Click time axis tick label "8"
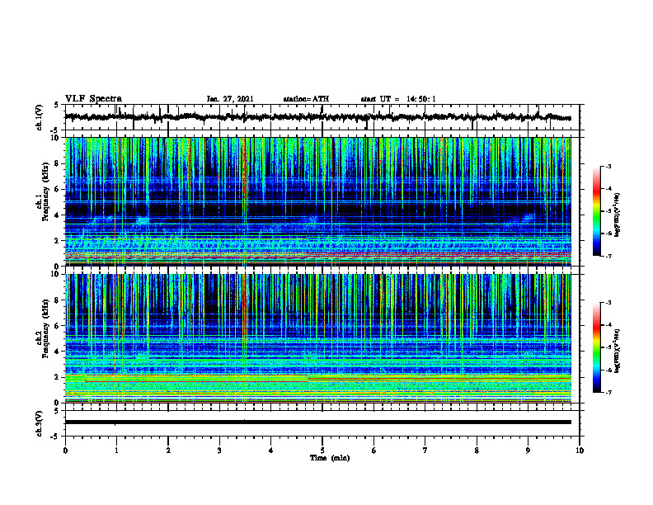Image resolution: width=653 pixels, height=505 pixels. pyautogui.click(x=477, y=451)
